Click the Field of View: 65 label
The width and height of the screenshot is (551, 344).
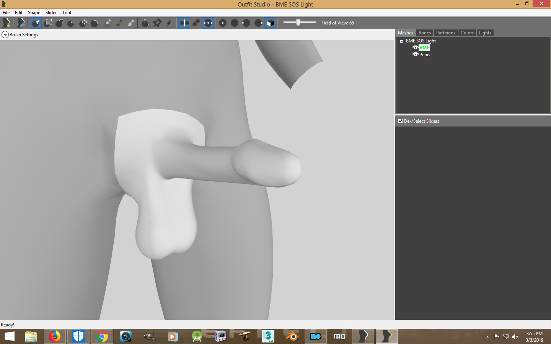click(337, 23)
